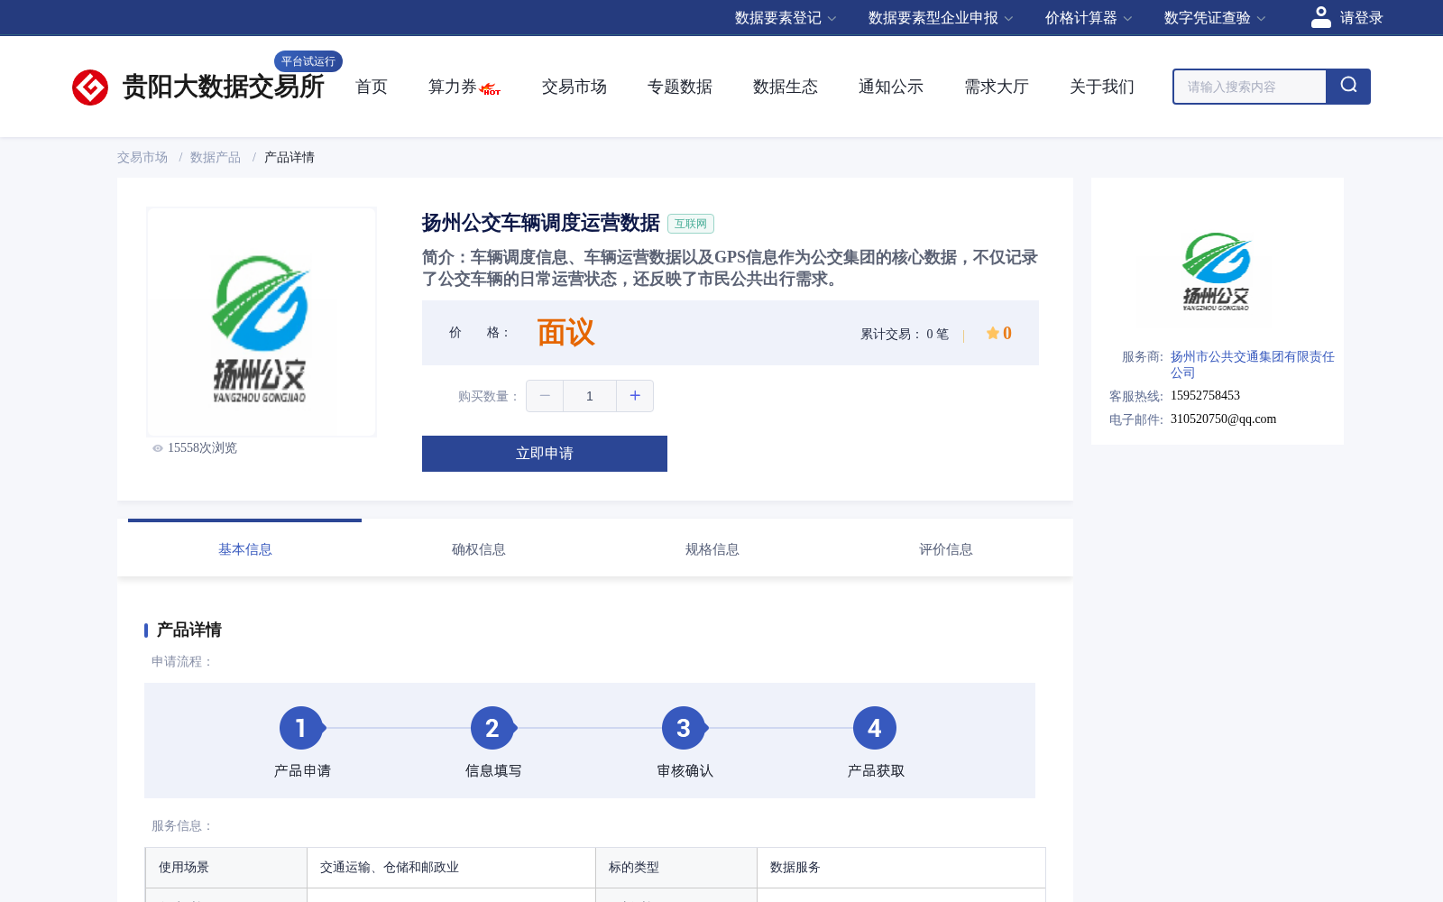Click step 1 产品申请 circle
This screenshot has width=1443, height=902.
(301, 728)
